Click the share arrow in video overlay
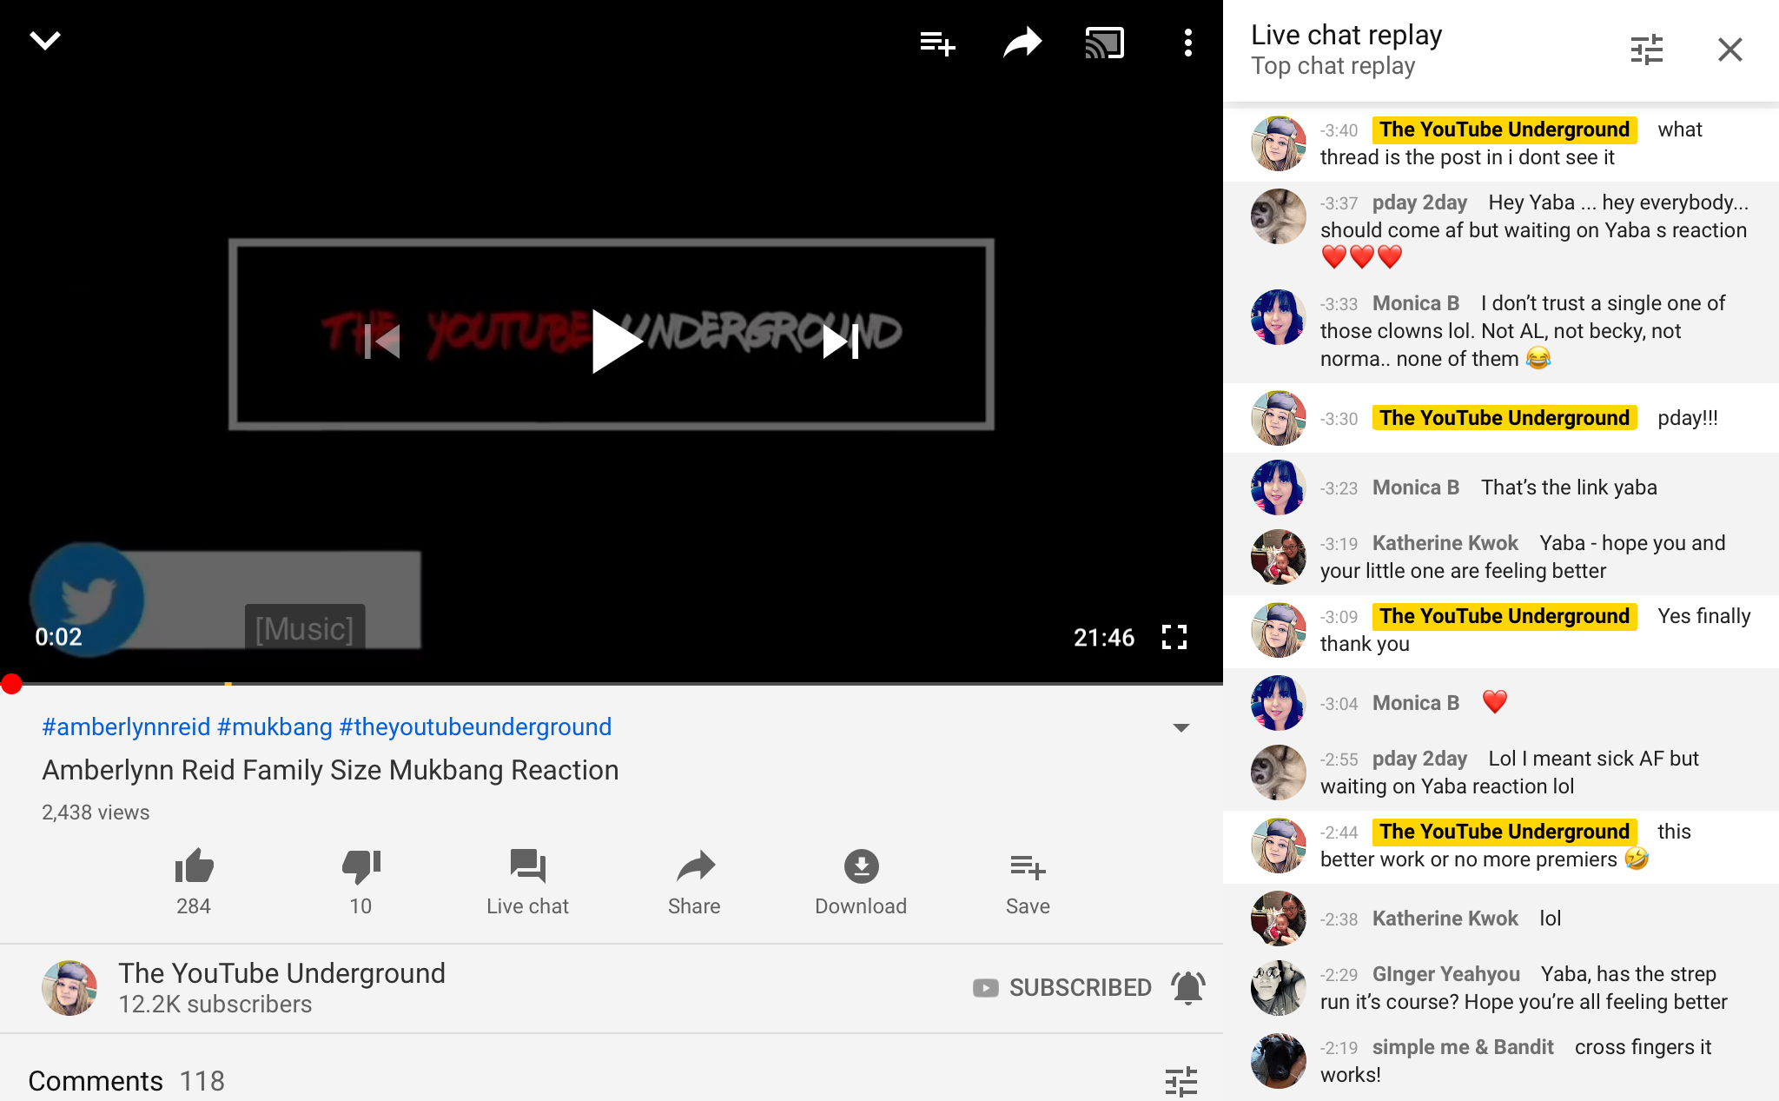 [1022, 43]
